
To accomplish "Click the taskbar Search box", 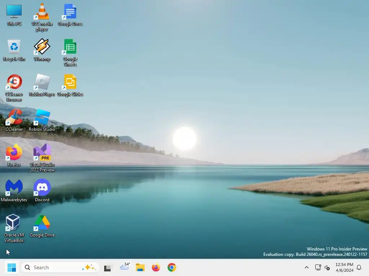I will pos(60,267).
